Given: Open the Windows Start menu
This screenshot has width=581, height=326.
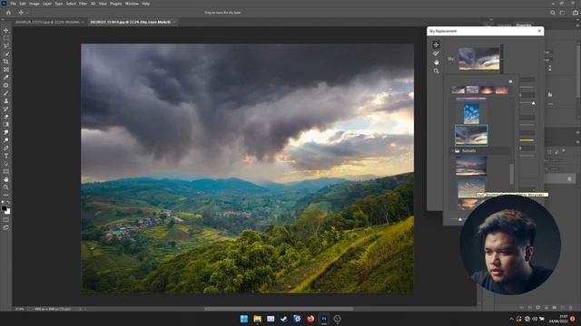Looking at the screenshot, I should [244, 319].
